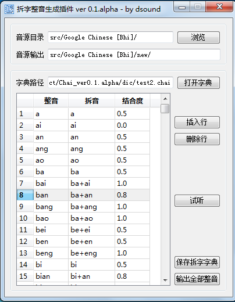The image size is (235, 302).
Task: Click the scrollbar down arrow
Action: pyautogui.click(x=165, y=280)
